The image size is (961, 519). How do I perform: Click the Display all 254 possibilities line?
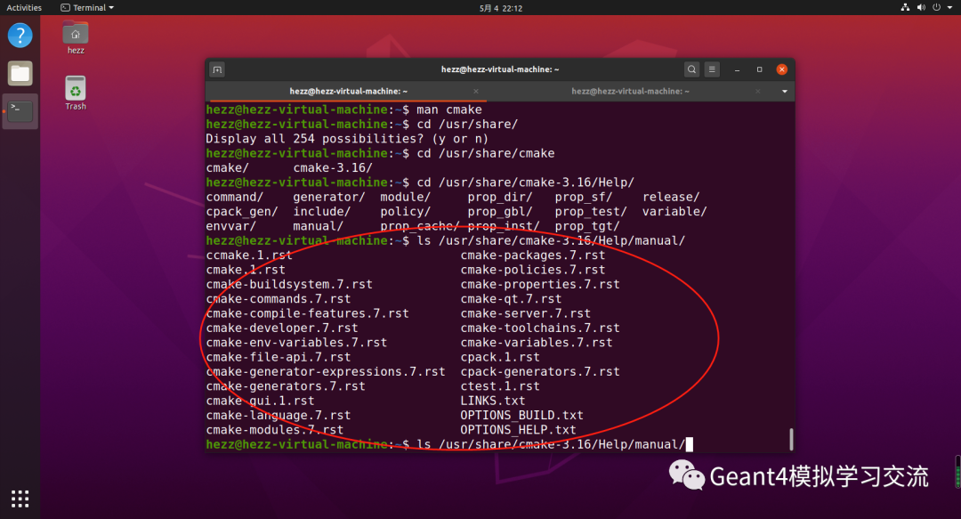tap(347, 139)
